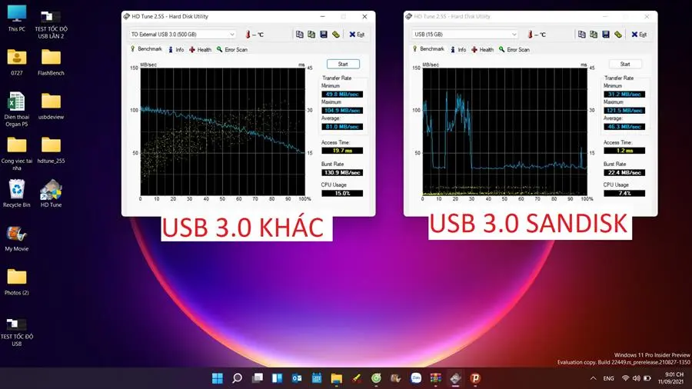Open WinRAR from the taskbar

tap(436, 378)
